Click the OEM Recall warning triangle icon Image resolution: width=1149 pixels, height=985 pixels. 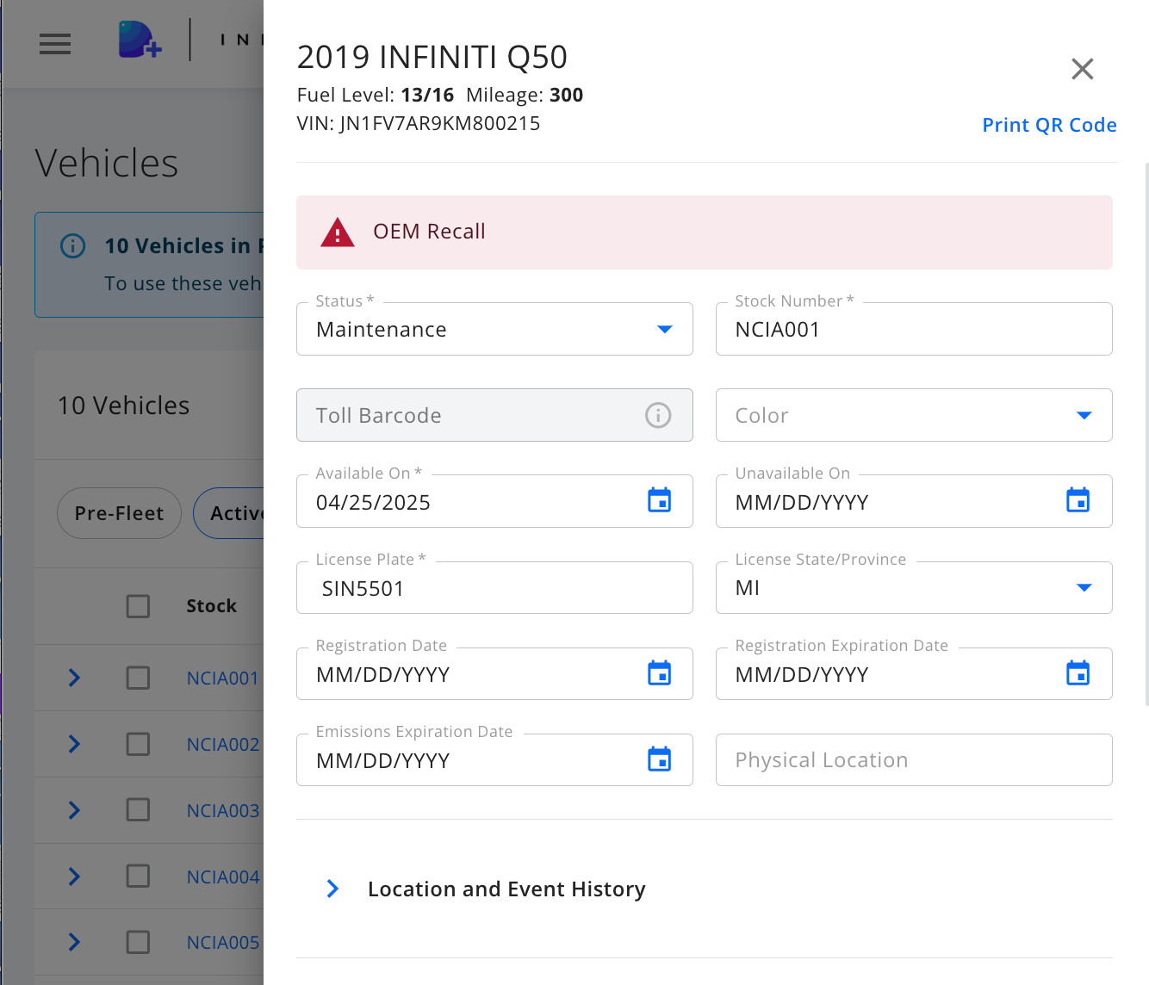tap(338, 232)
